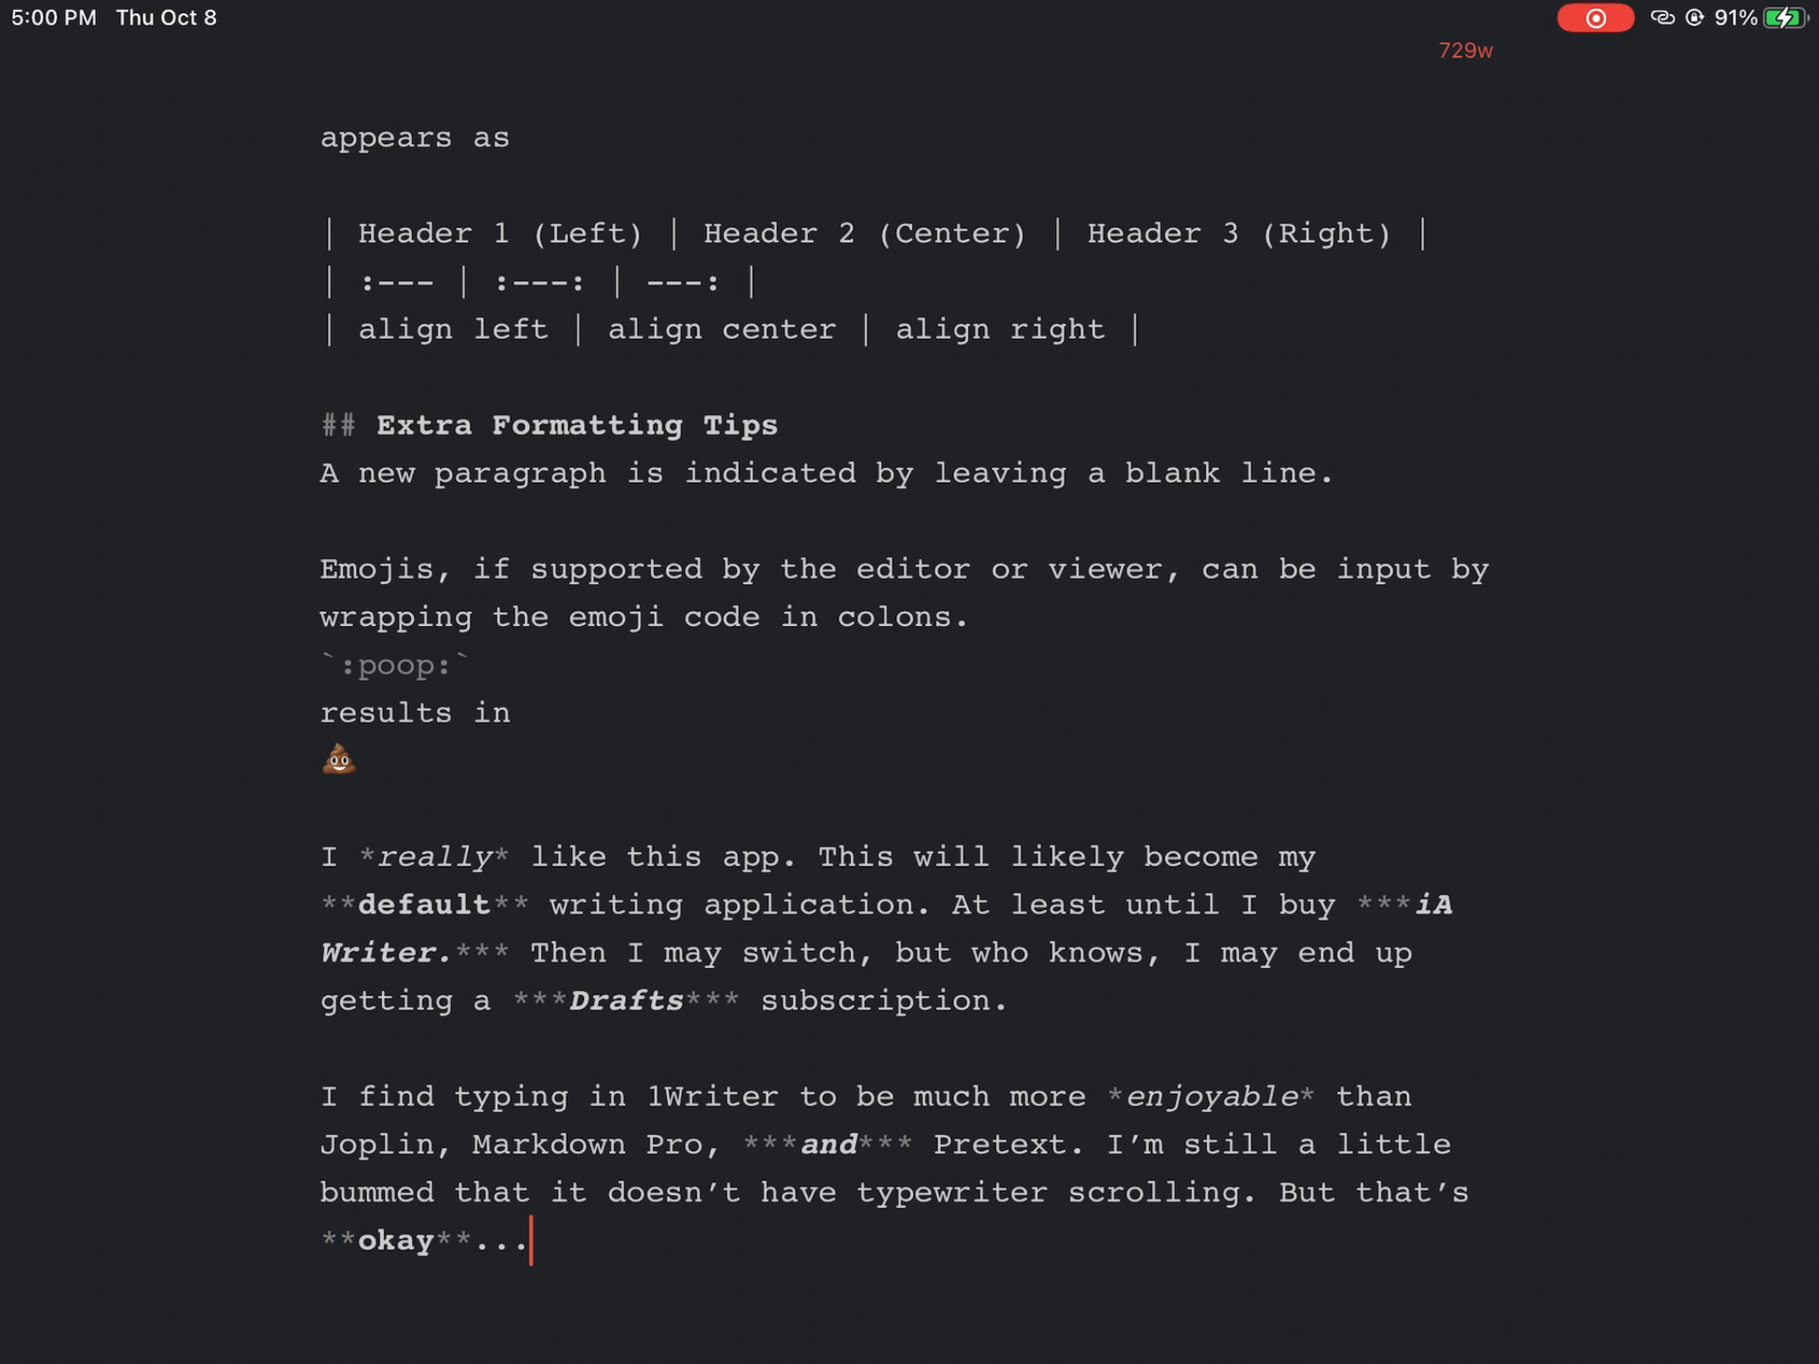Click the Header 2 (Center) table cell text
The width and height of the screenshot is (1819, 1364).
(864, 234)
